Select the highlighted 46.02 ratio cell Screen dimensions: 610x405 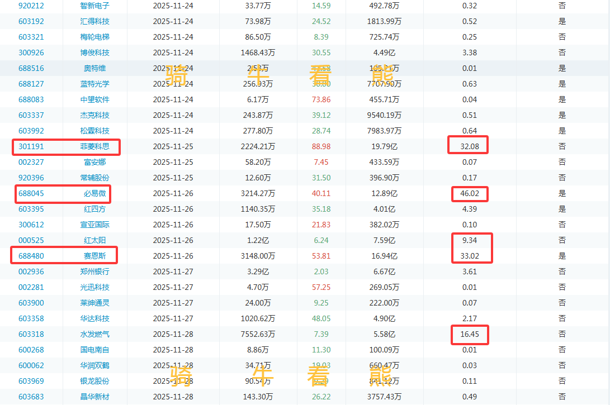470,193
